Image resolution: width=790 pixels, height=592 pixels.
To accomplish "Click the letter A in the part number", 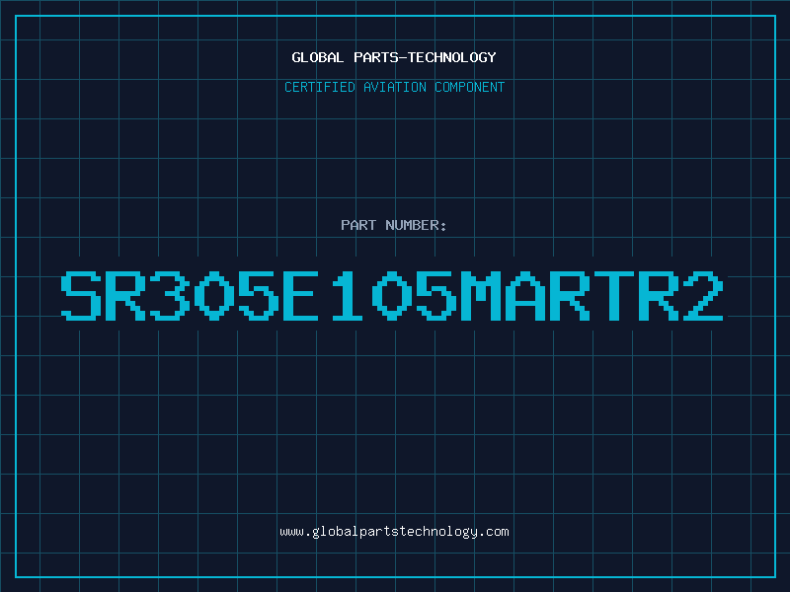I will [x=525, y=296].
